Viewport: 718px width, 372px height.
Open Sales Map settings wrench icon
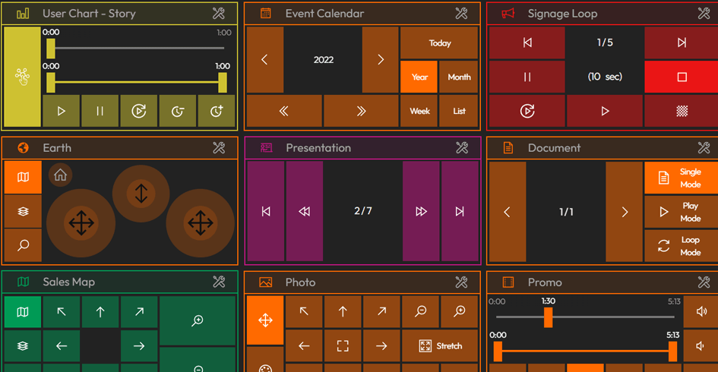tap(218, 282)
